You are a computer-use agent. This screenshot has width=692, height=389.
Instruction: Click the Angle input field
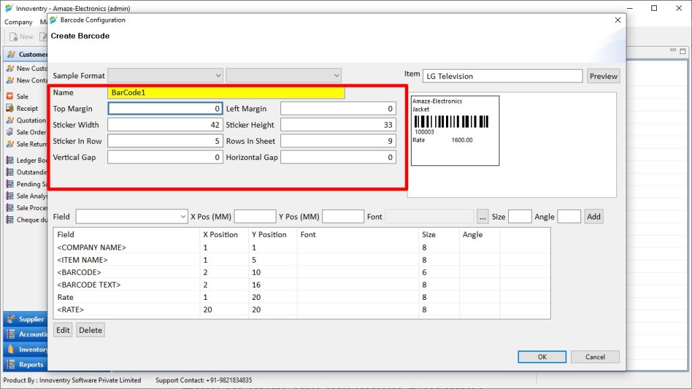tap(569, 217)
